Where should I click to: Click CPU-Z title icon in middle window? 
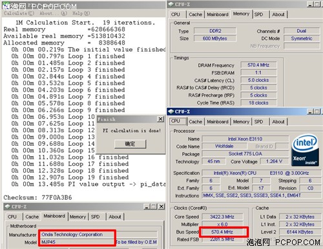171,112
